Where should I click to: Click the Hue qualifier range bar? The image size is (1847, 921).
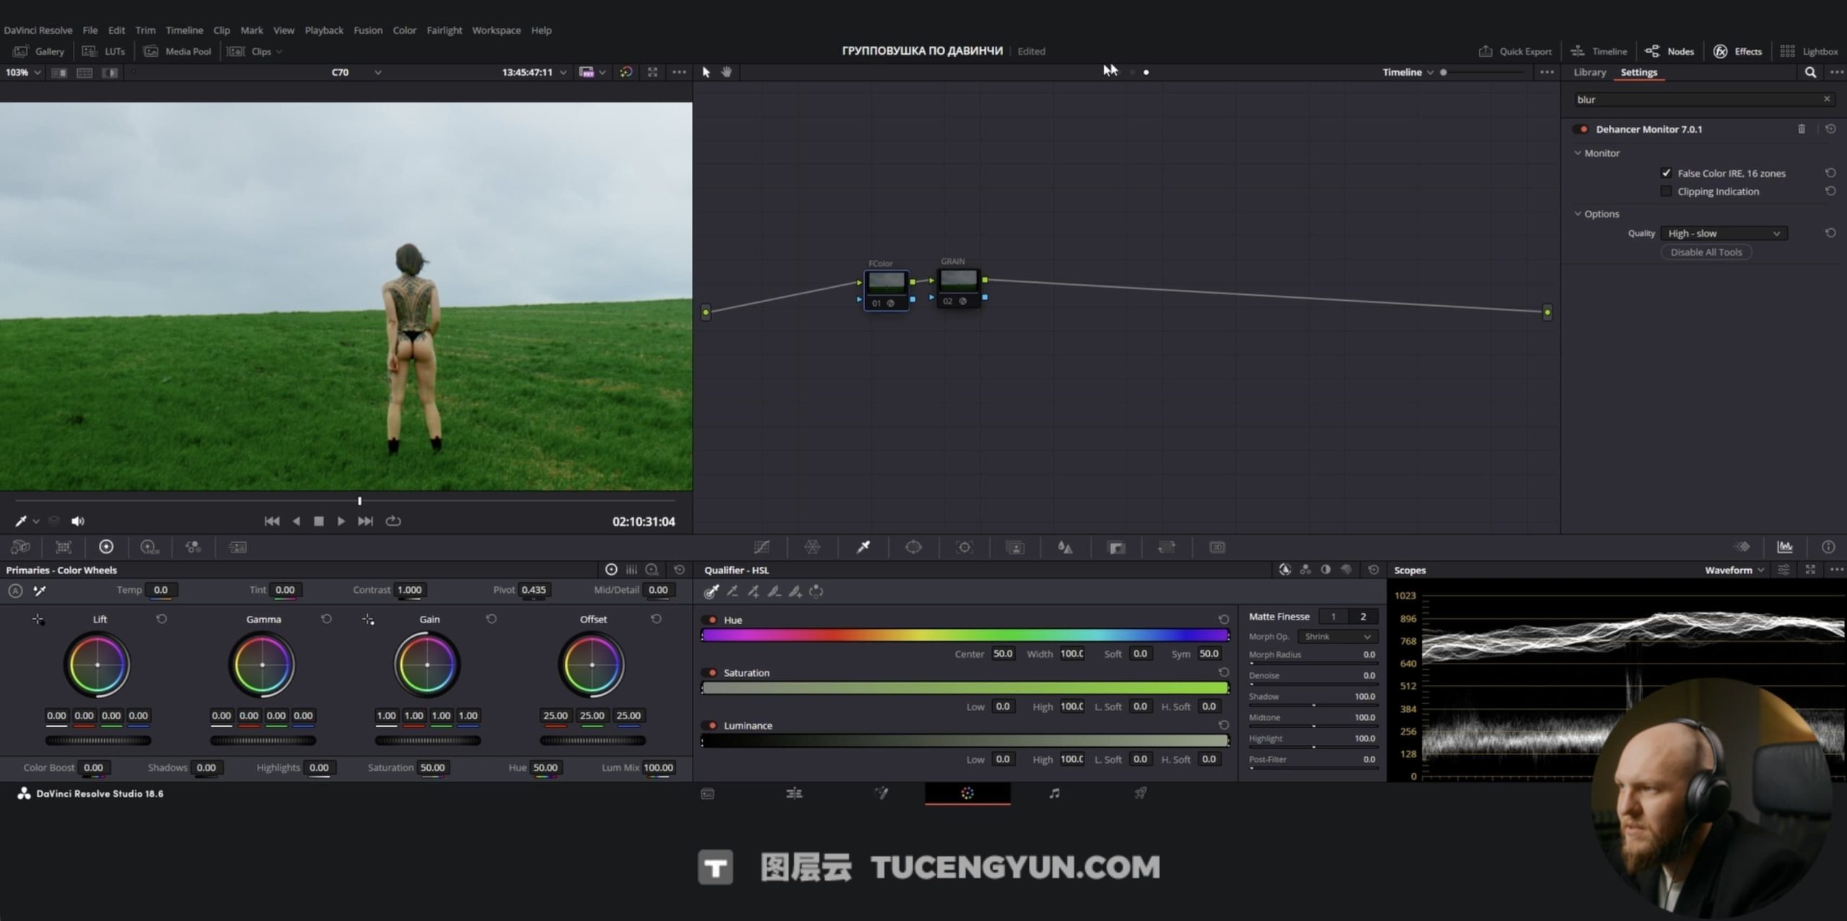pyautogui.click(x=965, y=635)
